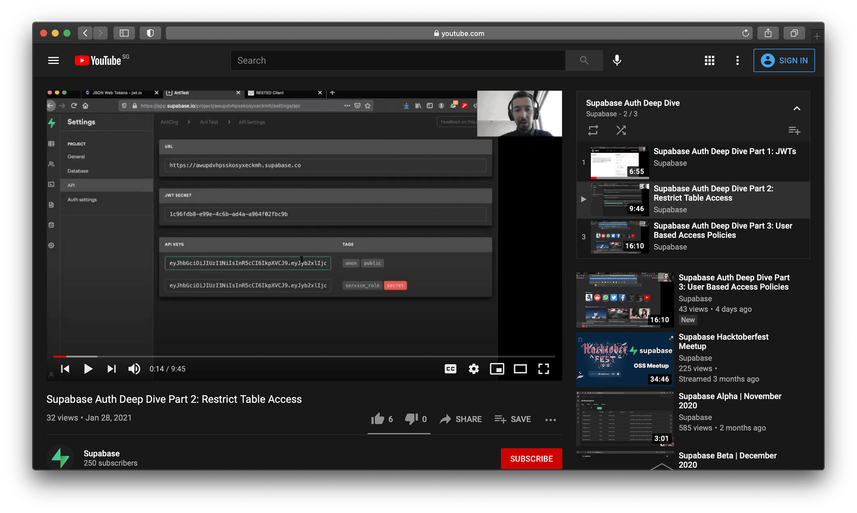Focus the YouTube search field
This screenshot has height=513, width=857.
tap(398, 60)
